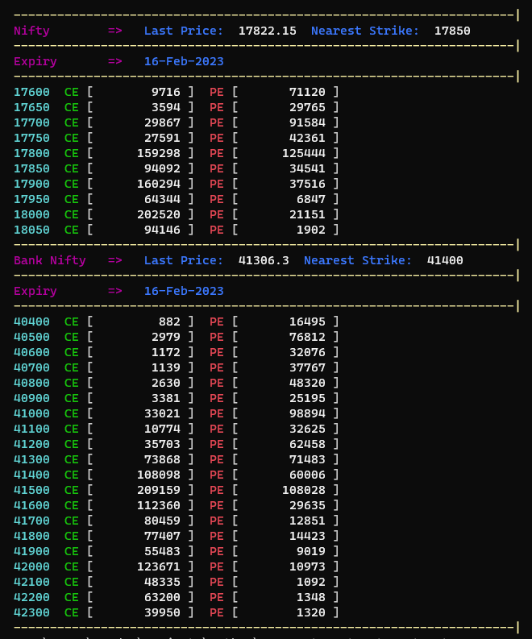Click CE value 209159
Image resolution: width=532 pixels, height=639 pixels.
(x=159, y=490)
